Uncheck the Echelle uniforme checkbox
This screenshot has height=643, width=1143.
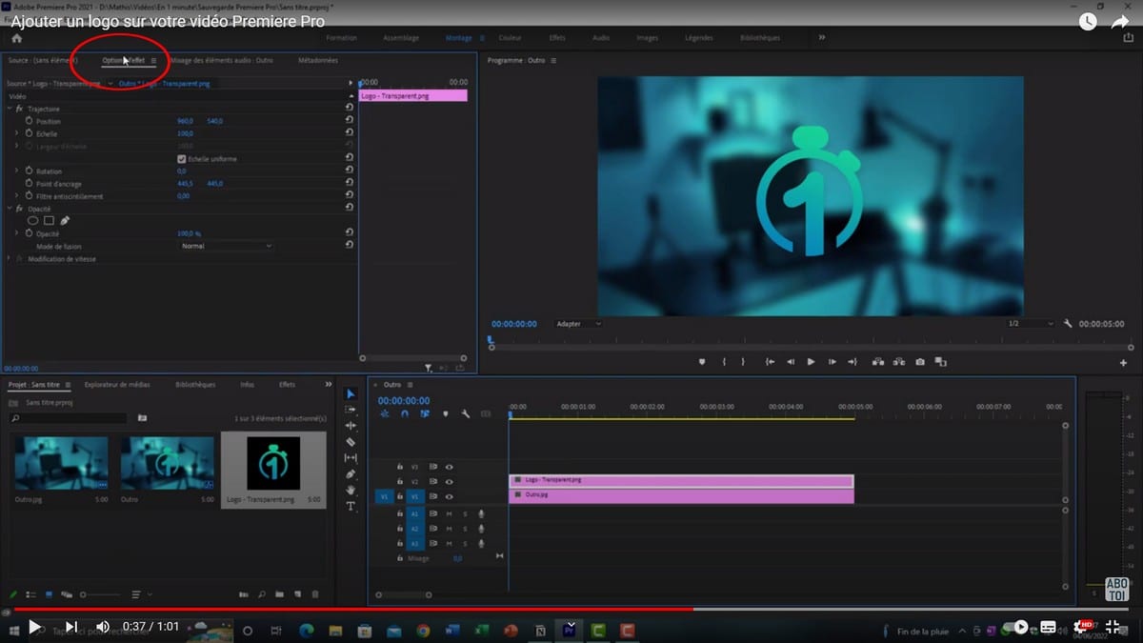click(182, 159)
